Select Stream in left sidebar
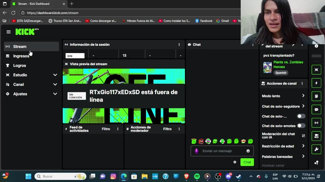Screen dimensions: 325x182 (x=31, y=47)
